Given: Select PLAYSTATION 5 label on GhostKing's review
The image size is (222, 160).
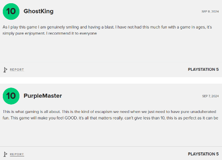Looking at the screenshot, I should (x=203, y=70).
